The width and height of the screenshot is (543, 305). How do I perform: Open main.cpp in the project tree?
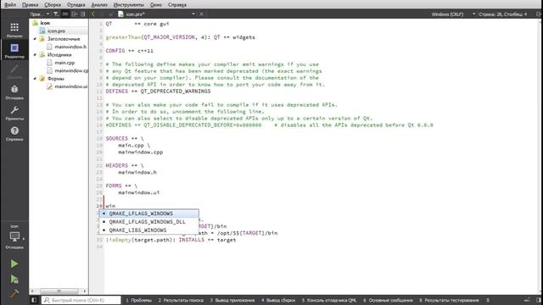(64, 63)
